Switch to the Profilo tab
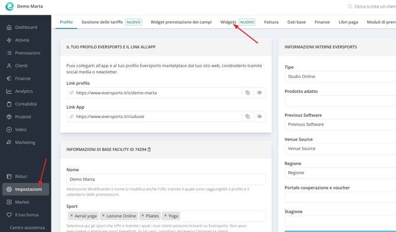This screenshot has height=232, width=396. [x=66, y=22]
